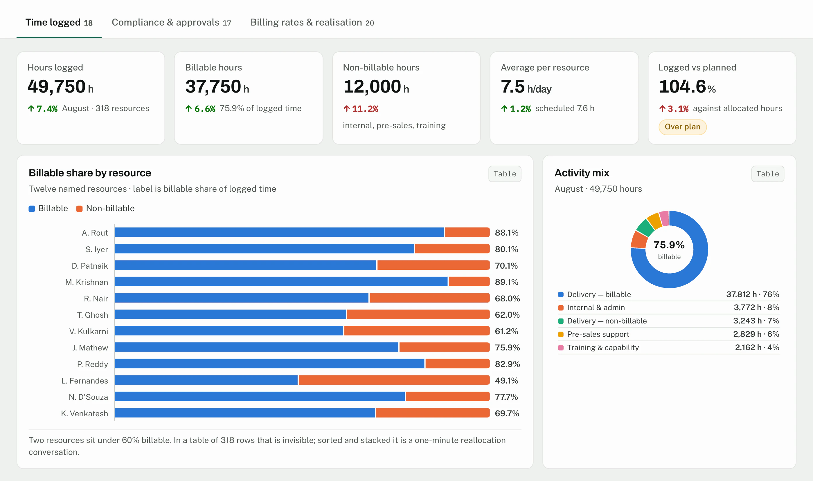
Task: Click the Hours logged up-arrow icon
Action: [x=31, y=109]
